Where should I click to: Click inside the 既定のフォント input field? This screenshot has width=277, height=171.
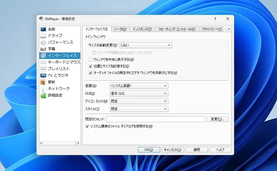(x=155, y=119)
